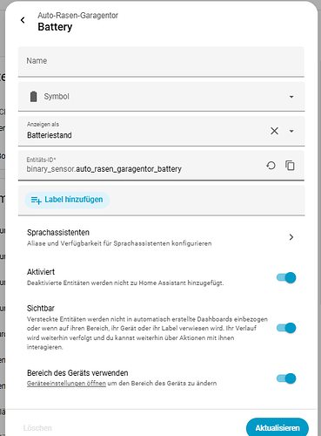321x436 pixels.
Task: Open the Geräteeinstellungen öffnen link
Action: click(66, 384)
